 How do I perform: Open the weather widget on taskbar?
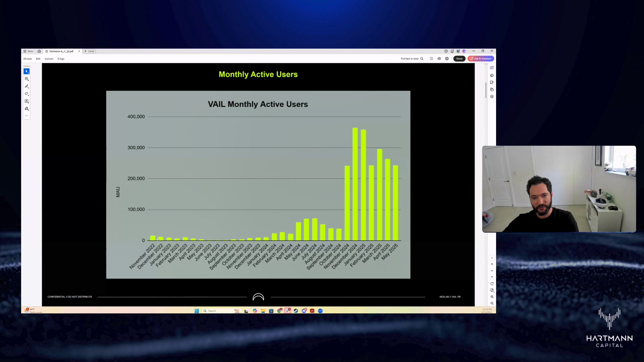pos(33,311)
